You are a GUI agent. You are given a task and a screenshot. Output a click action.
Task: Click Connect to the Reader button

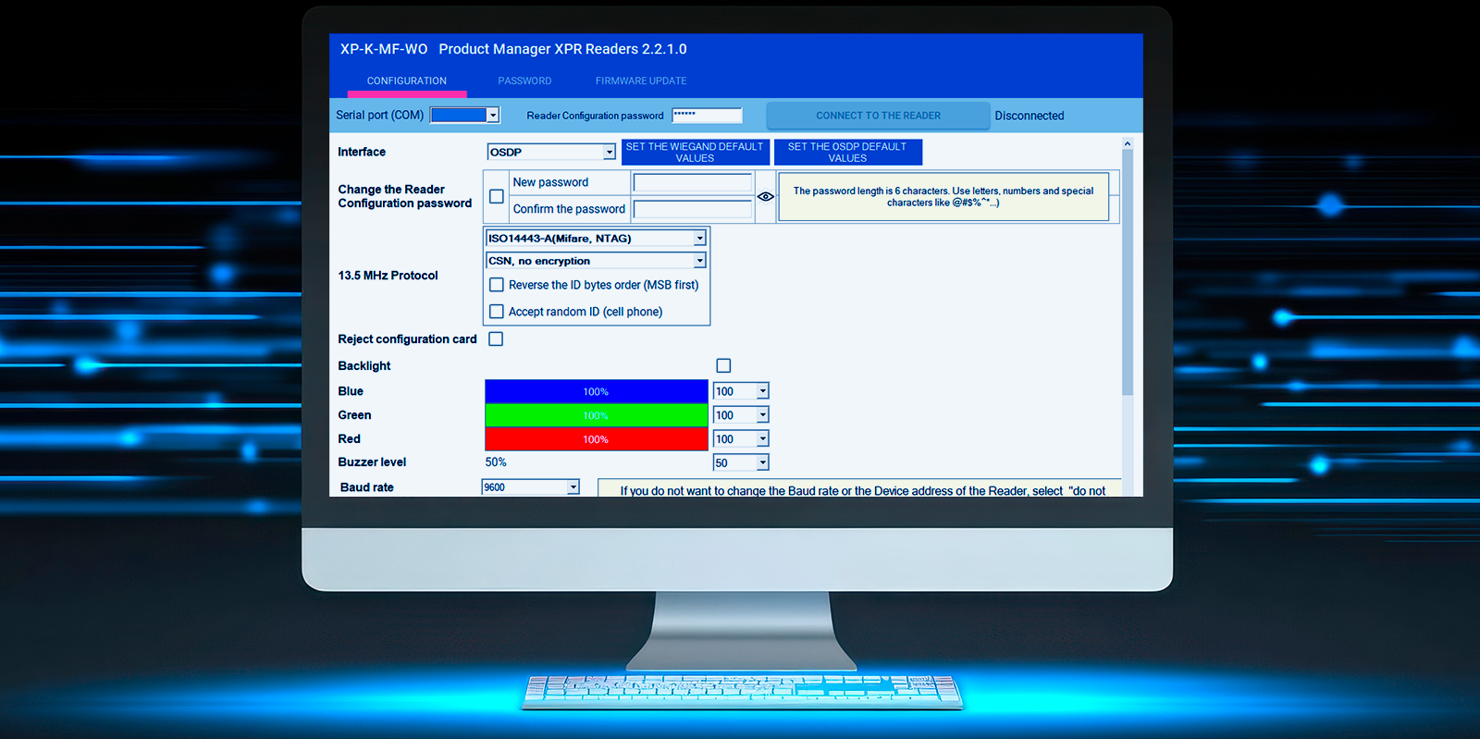tap(877, 116)
